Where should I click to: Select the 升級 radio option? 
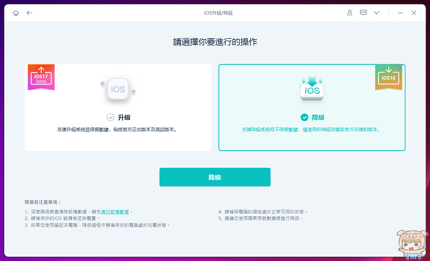point(111,118)
